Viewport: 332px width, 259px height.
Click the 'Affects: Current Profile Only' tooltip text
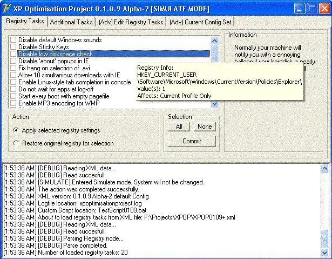pyautogui.click(x=174, y=96)
